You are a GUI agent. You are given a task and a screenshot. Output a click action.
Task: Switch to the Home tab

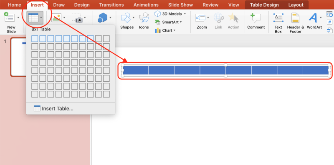pos(15,5)
